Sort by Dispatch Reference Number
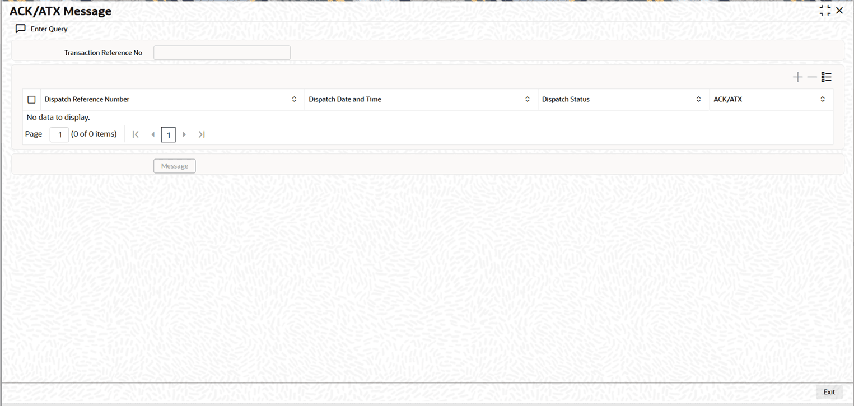Image resolution: width=854 pixels, height=406 pixels. tap(294, 99)
